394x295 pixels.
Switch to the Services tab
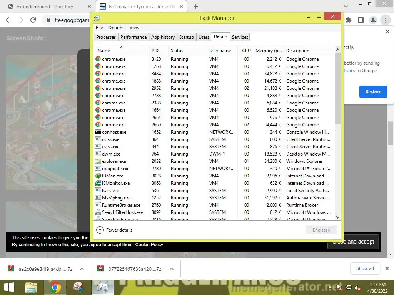pyautogui.click(x=240, y=37)
